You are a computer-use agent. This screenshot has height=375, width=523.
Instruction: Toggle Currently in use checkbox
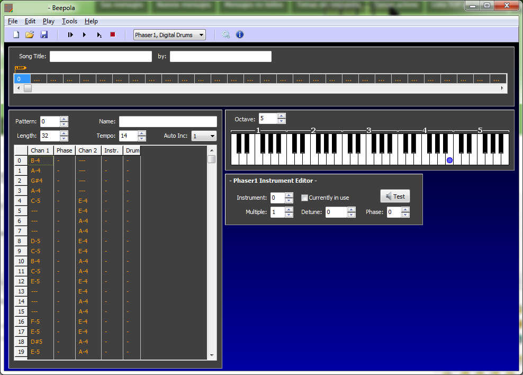click(x=304, y=198)
